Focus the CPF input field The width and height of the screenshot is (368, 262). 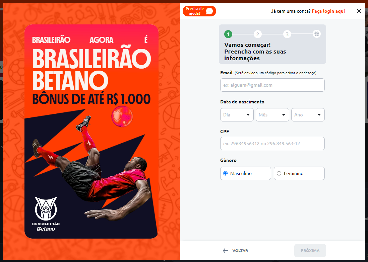[x=272, y=144]
